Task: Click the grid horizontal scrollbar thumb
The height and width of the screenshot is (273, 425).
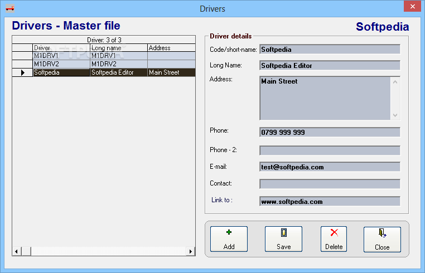Action: 26,251
